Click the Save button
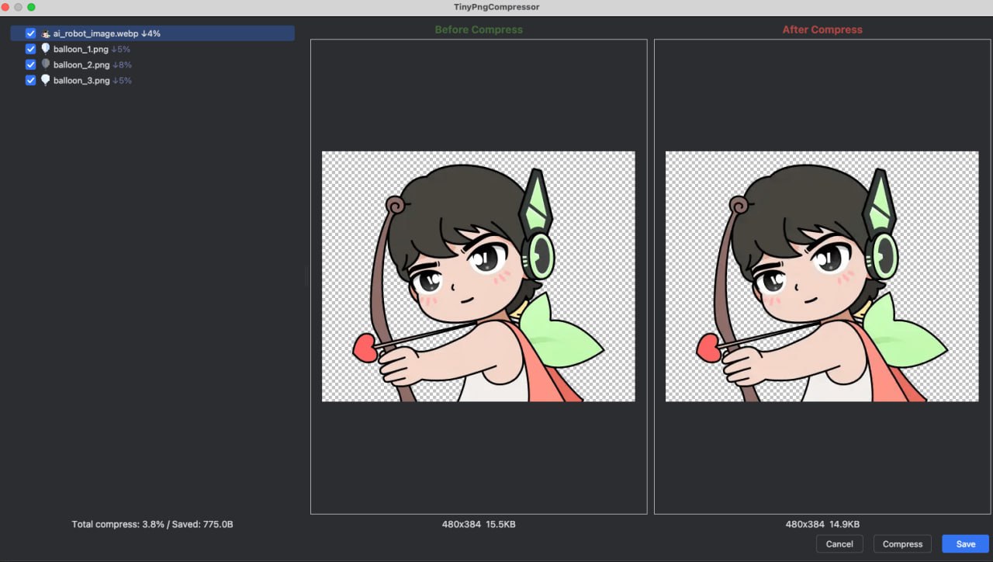Image resolution: width=993 pixels, height=562 pixels. (x=965, y=544)
